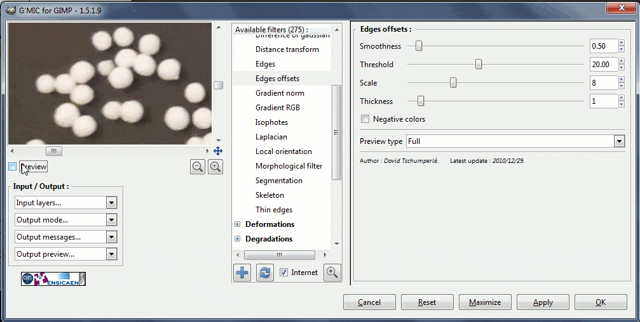Click the Reset button
The width and height of the screenshot is (640, 322).
pyautogui.click(x=427, y=302)
